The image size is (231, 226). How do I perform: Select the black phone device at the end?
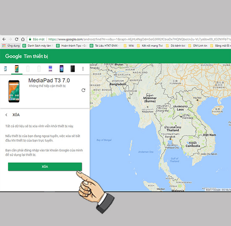point(73,69)
